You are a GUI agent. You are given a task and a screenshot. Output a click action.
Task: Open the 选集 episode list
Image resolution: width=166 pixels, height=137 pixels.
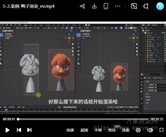(x=126, y=130)
